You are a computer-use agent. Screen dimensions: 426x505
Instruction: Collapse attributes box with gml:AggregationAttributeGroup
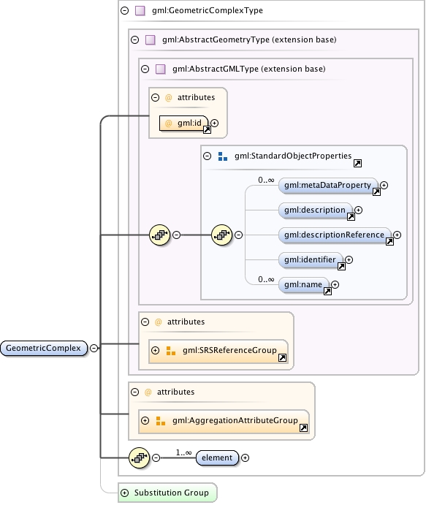tap(135, 392)
